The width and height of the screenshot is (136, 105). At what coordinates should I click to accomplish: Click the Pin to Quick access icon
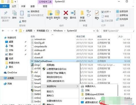click(6, 13)
